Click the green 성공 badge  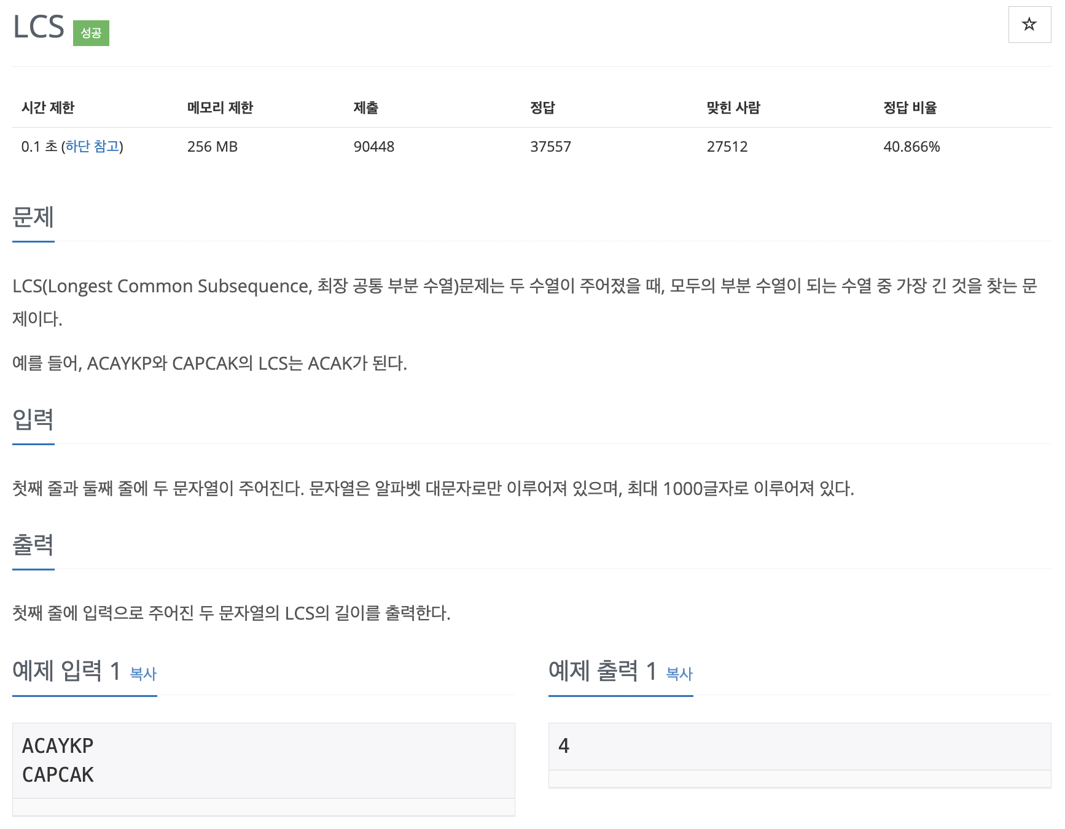(x=91, y=33)
